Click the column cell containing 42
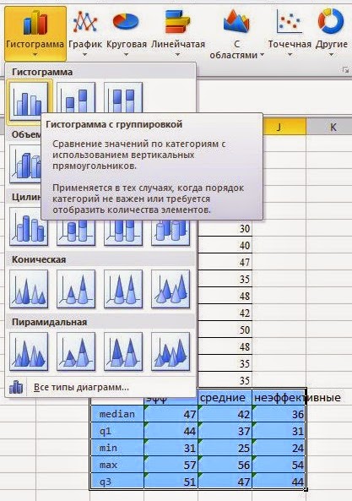The width and height of the screenshot is (352, 501). point(225,313)
